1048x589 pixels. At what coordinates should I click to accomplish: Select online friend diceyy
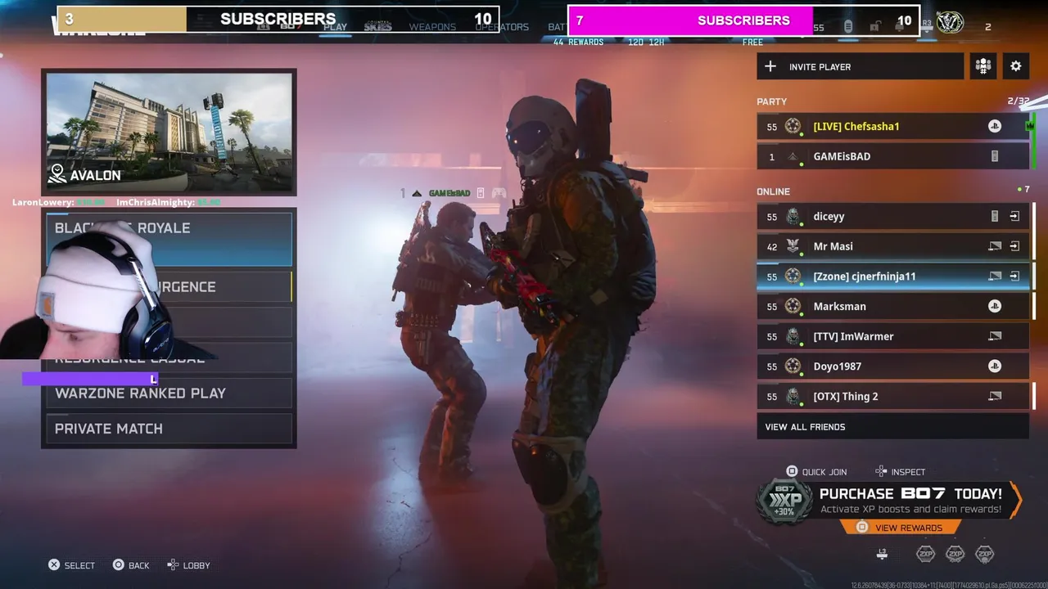[892, 216]
